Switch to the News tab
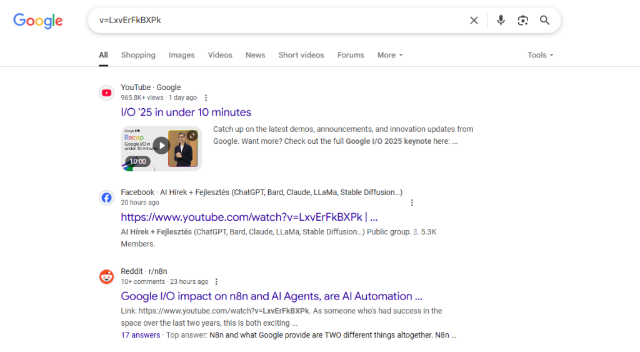Screen dimensions: 640x352 tap(255, 55)
